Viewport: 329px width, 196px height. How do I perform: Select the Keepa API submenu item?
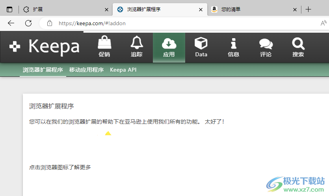(123, 70)
